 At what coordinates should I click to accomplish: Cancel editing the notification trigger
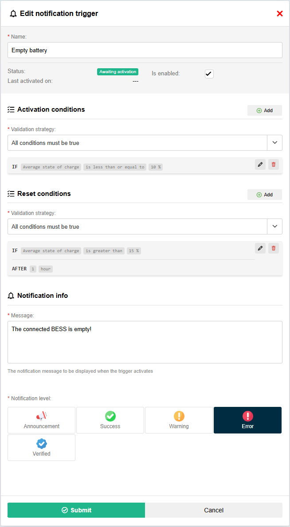[214, 510]
